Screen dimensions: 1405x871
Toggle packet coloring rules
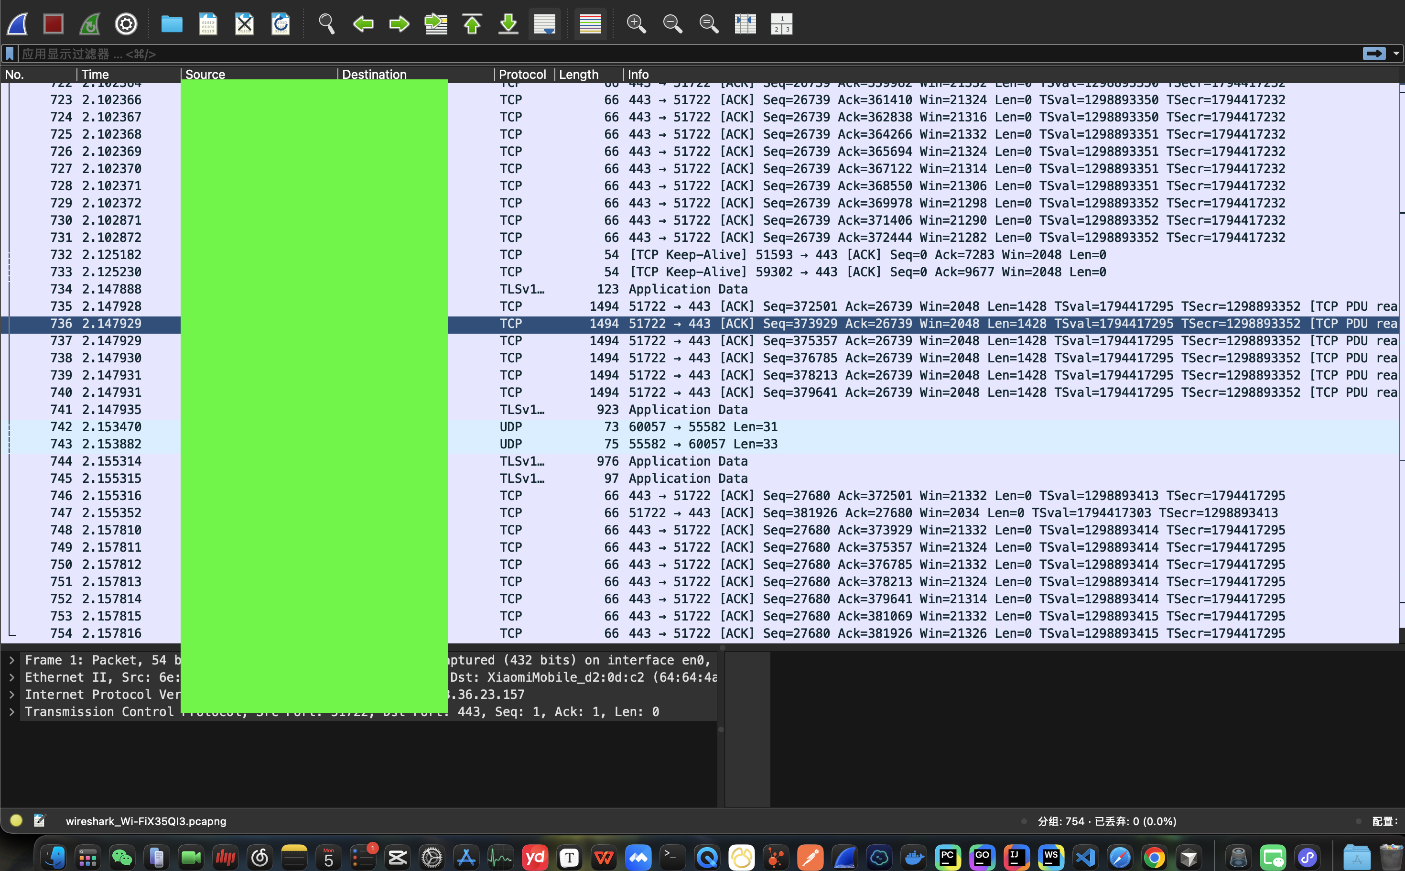[x=590, y=24]
